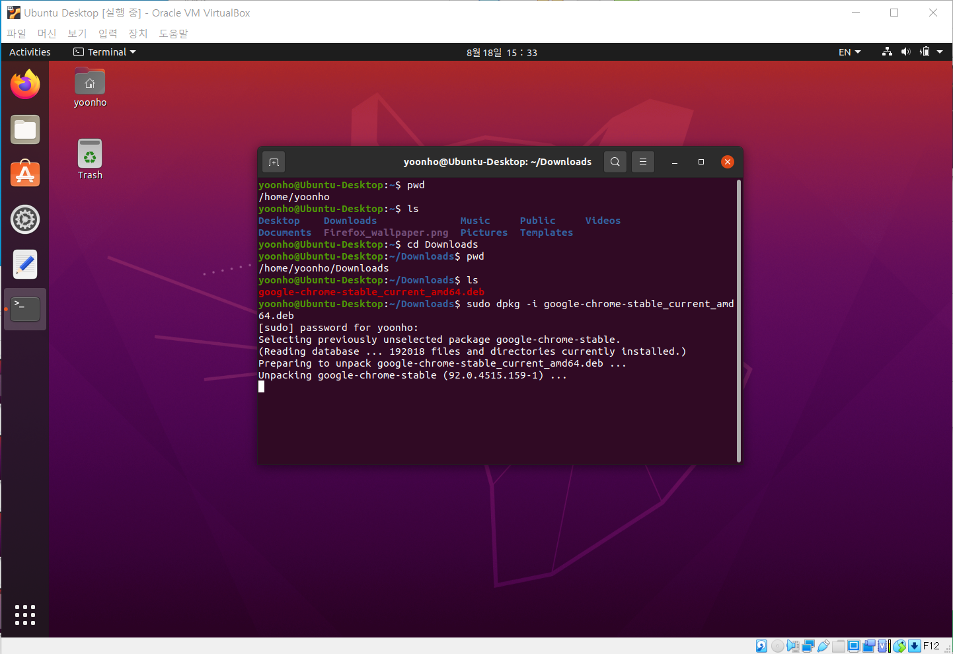Open Settings gear icon in the dock
The image size is (953, 654).
(25, 219)
